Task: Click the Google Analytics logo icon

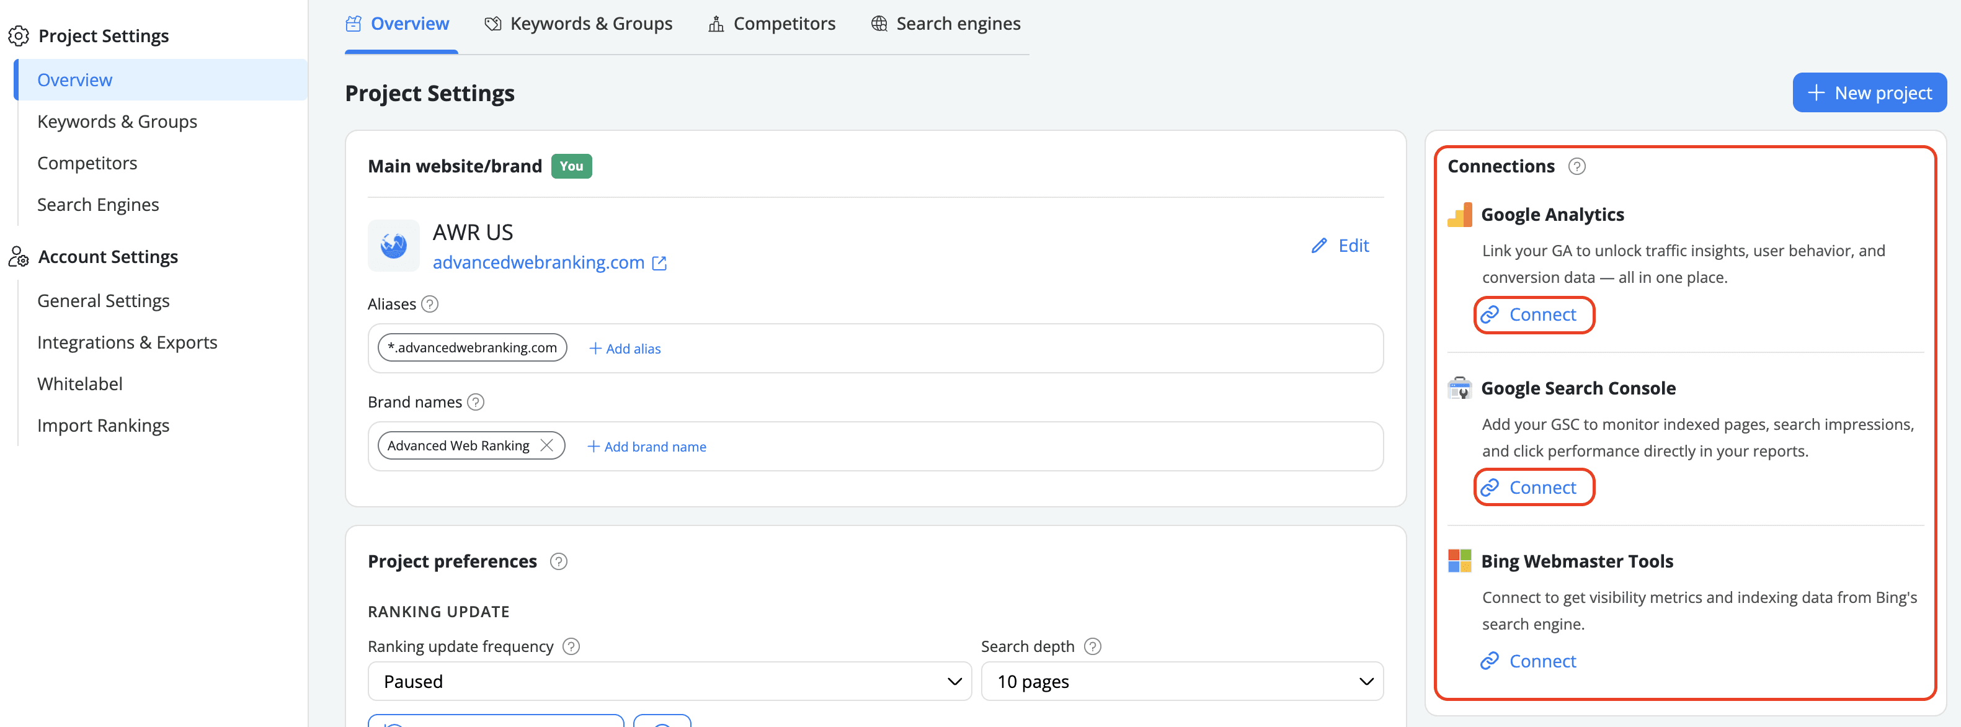Action: tap(1459, 215)
